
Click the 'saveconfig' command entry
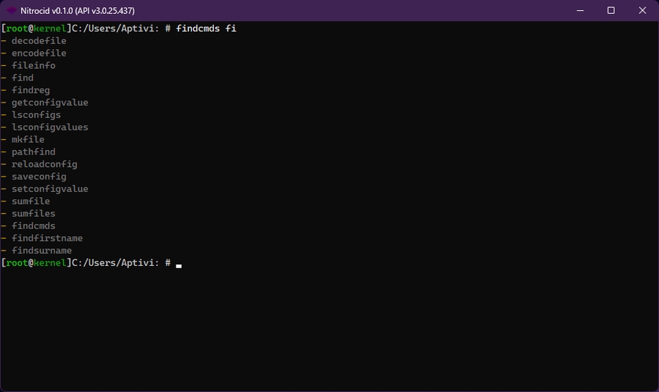[39, 177]
